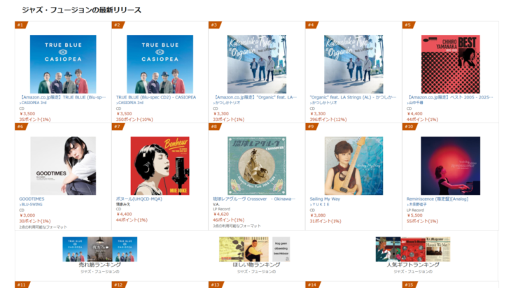Open the 売れ筋ランキング bestseller ranking link
The width and height of the screenshot is (525, 288).
click(100, 265)
